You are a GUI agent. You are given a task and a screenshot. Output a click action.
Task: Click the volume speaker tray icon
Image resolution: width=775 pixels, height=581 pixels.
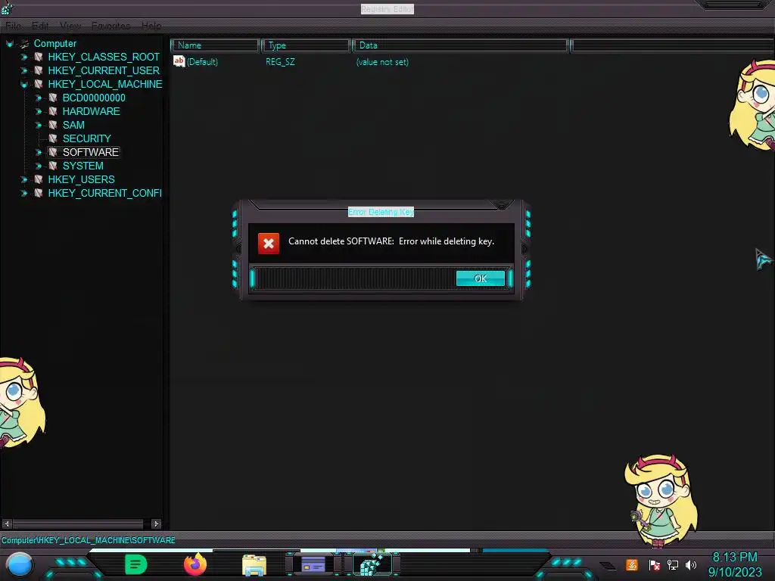(x=691, y=564)
